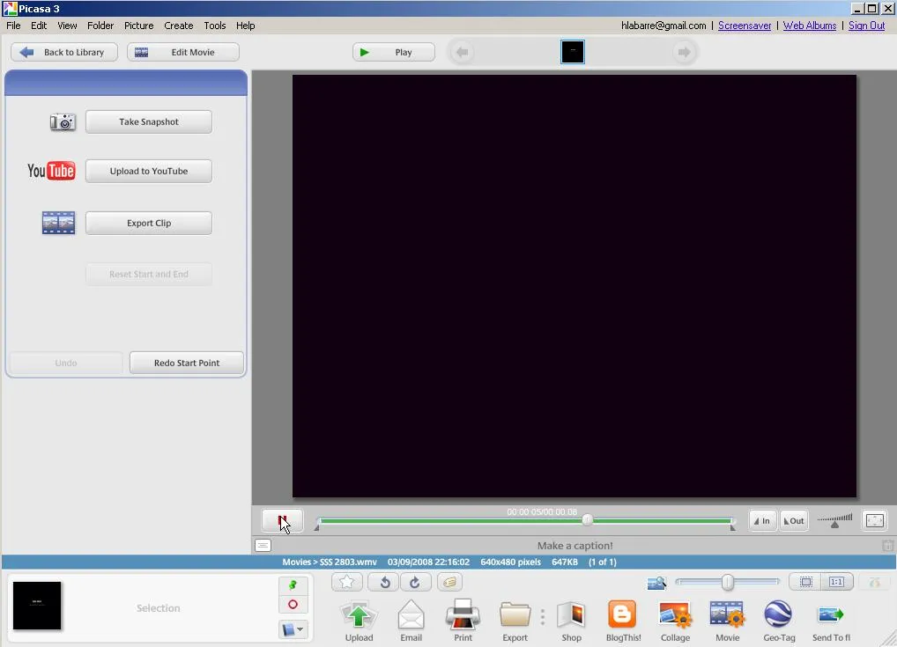Adjust the zoom slider handle

727,582
